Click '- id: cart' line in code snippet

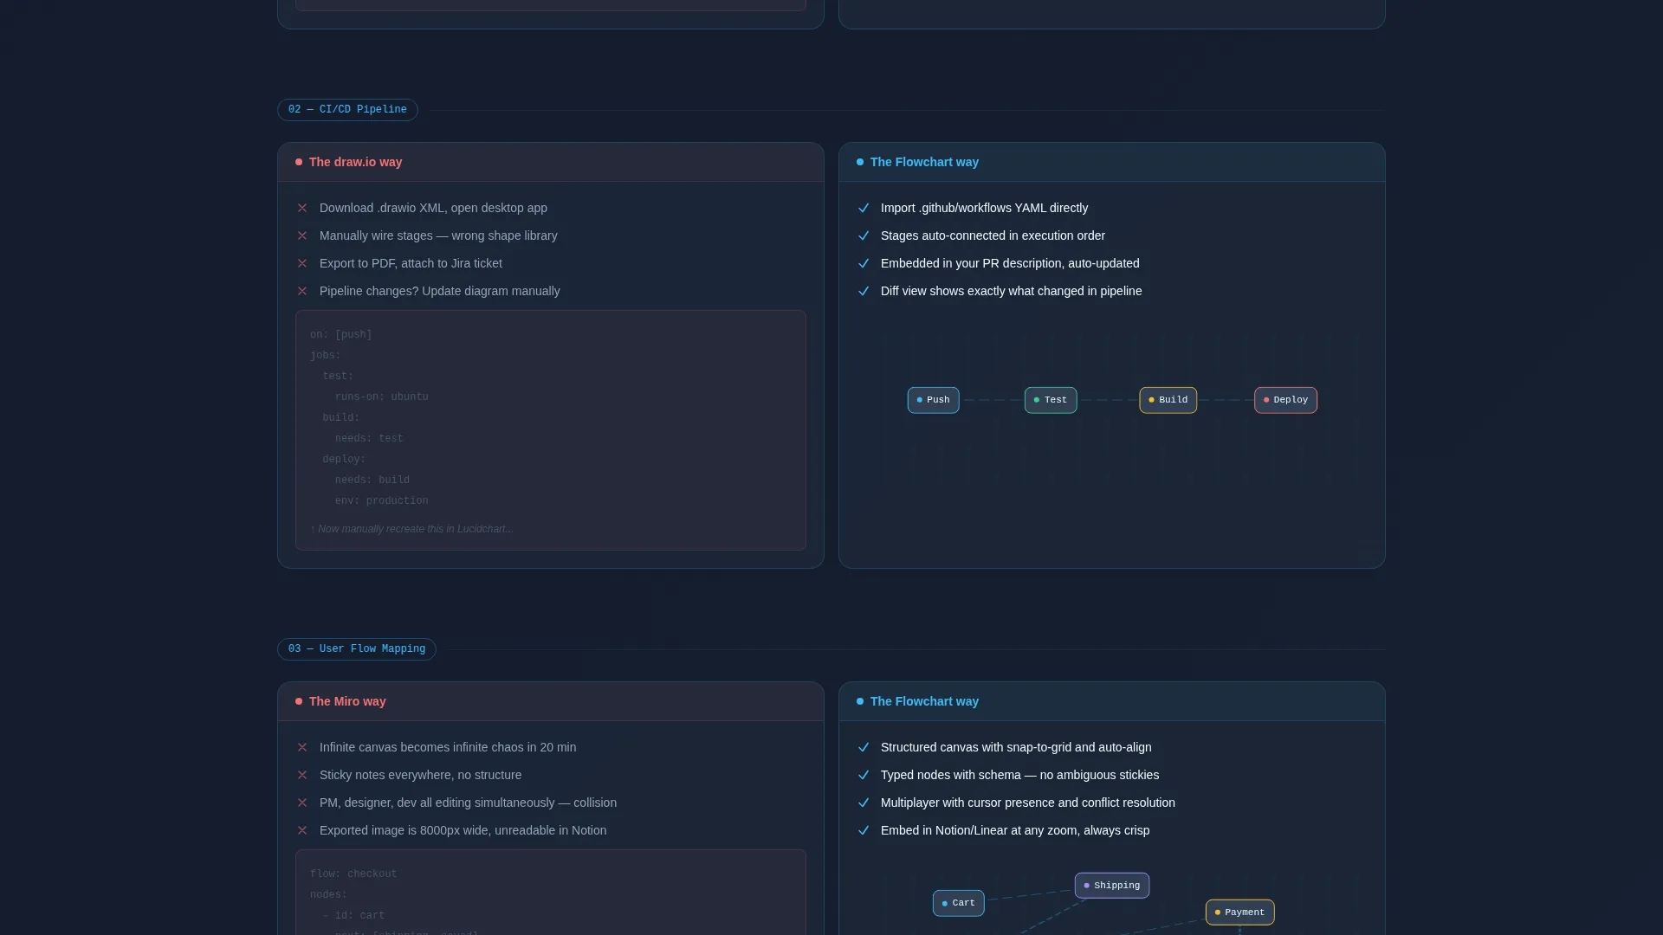(353, 916)
